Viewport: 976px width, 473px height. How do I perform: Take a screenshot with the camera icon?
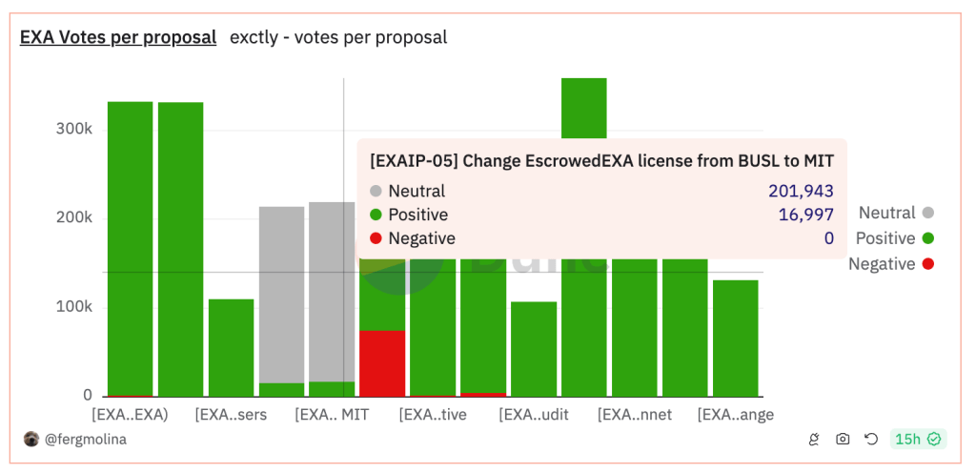coord(842,440)
